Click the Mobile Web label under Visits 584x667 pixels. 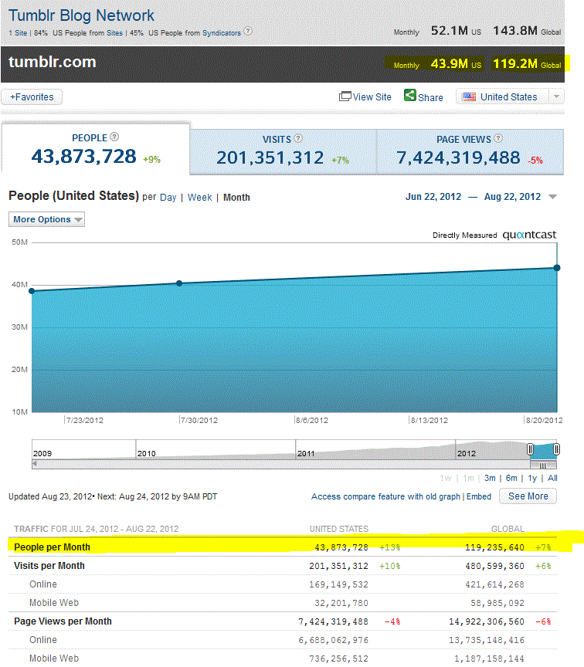pyautogui.click(x=54, y=603)
